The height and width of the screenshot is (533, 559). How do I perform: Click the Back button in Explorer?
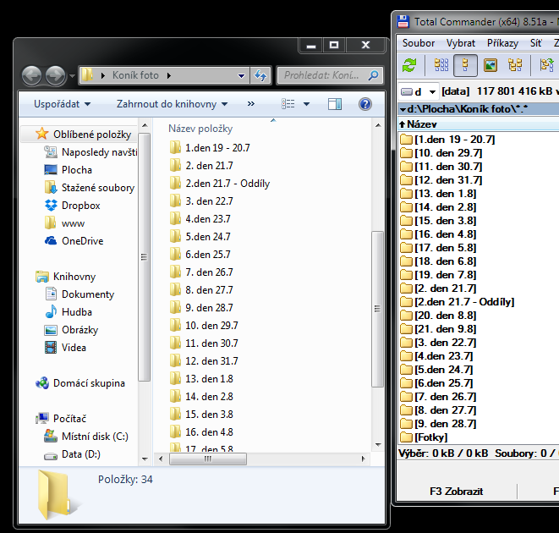[x=32, y=75]
